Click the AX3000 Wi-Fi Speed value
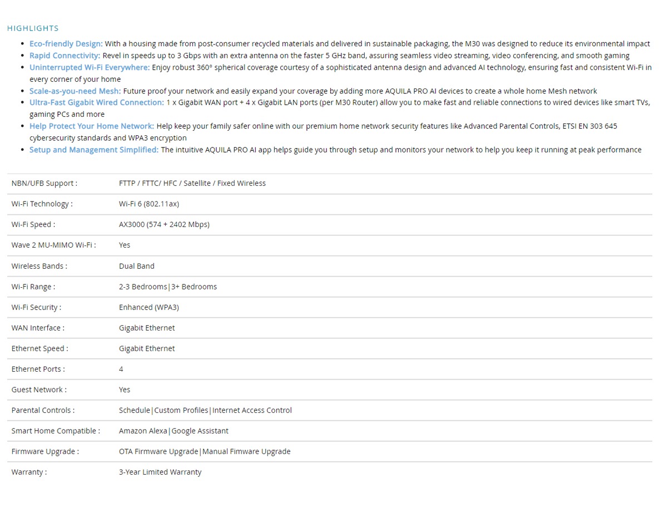 pyautogui.click(x=164, y=225)
